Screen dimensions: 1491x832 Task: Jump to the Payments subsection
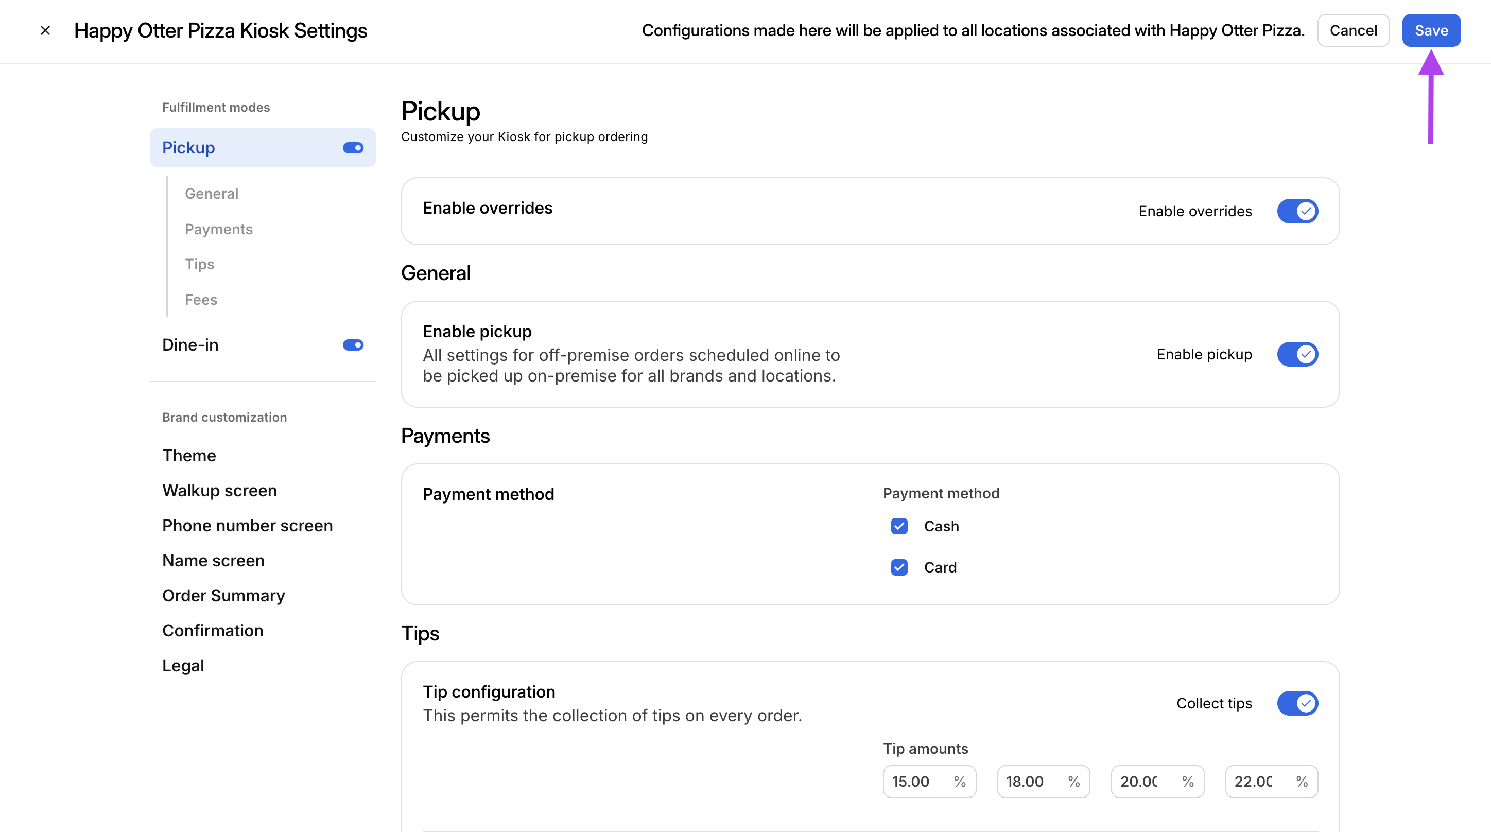[x=218, y=229]
